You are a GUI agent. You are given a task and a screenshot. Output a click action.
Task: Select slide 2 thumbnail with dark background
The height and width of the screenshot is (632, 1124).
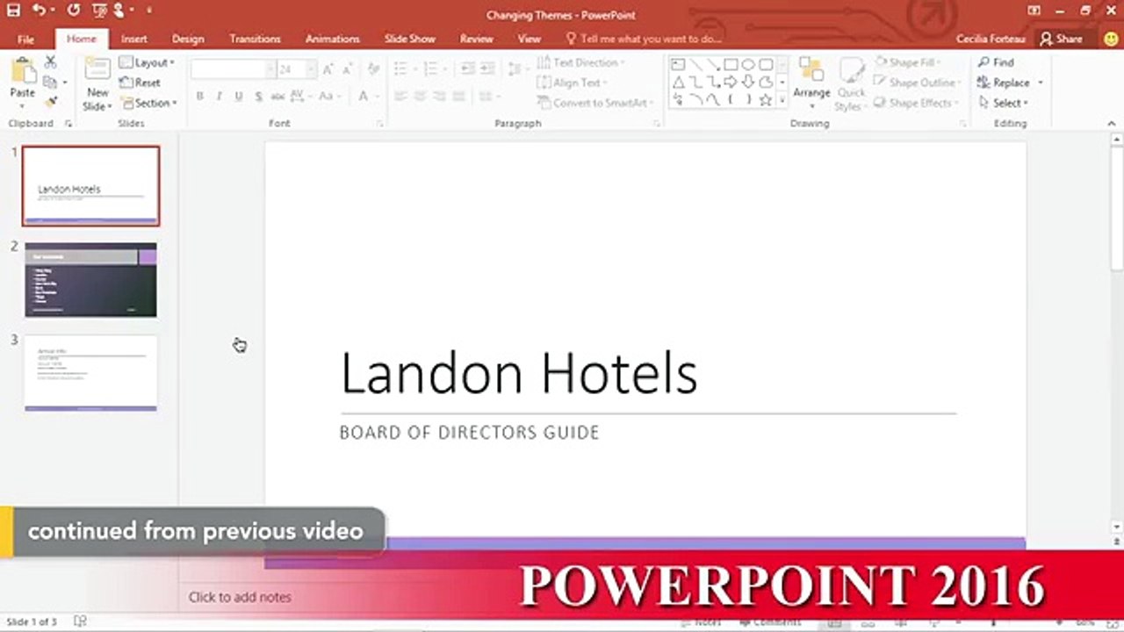90,280
